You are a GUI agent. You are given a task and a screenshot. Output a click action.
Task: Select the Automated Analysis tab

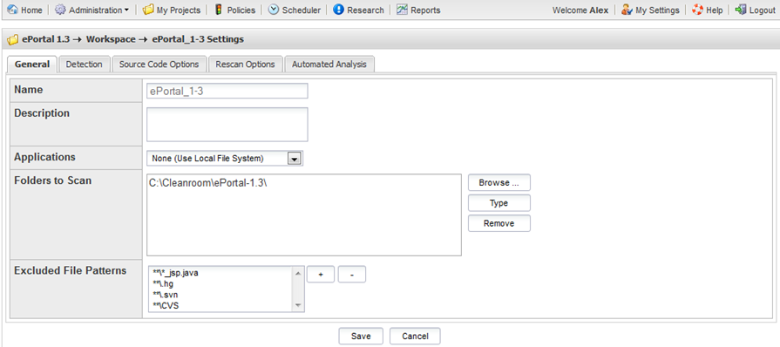coord(329,65)
